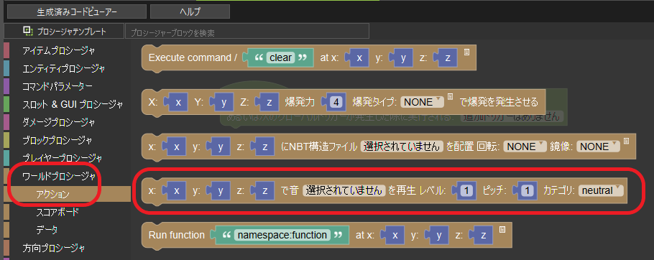The height and width of the screenshot is (260, 654).
Task: Click the Run function block label
Action: [x=176, y=235]
